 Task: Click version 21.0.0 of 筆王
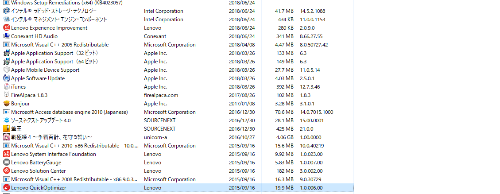point(306,128)
